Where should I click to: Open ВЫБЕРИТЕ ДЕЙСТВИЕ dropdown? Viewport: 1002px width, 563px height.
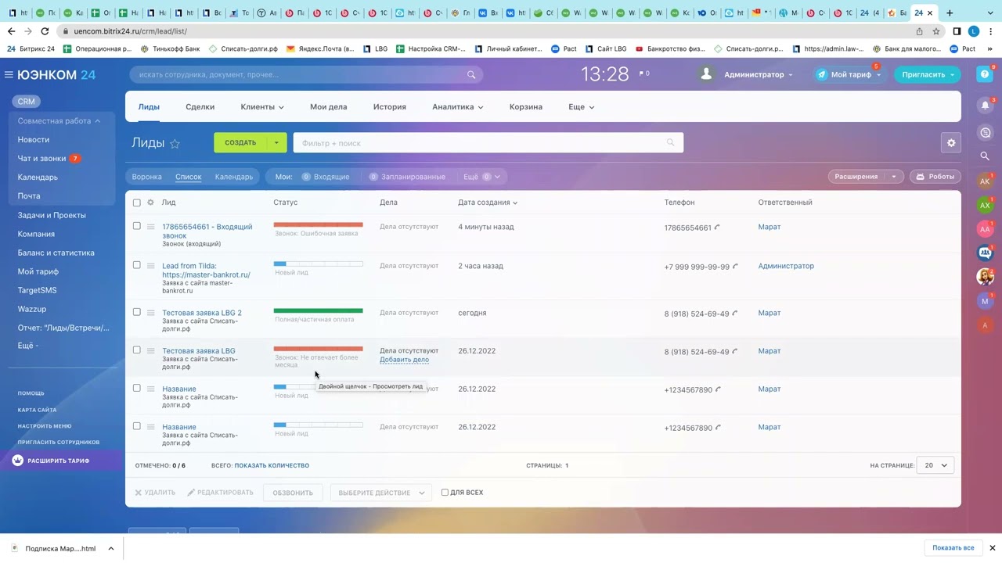point(380,493)
